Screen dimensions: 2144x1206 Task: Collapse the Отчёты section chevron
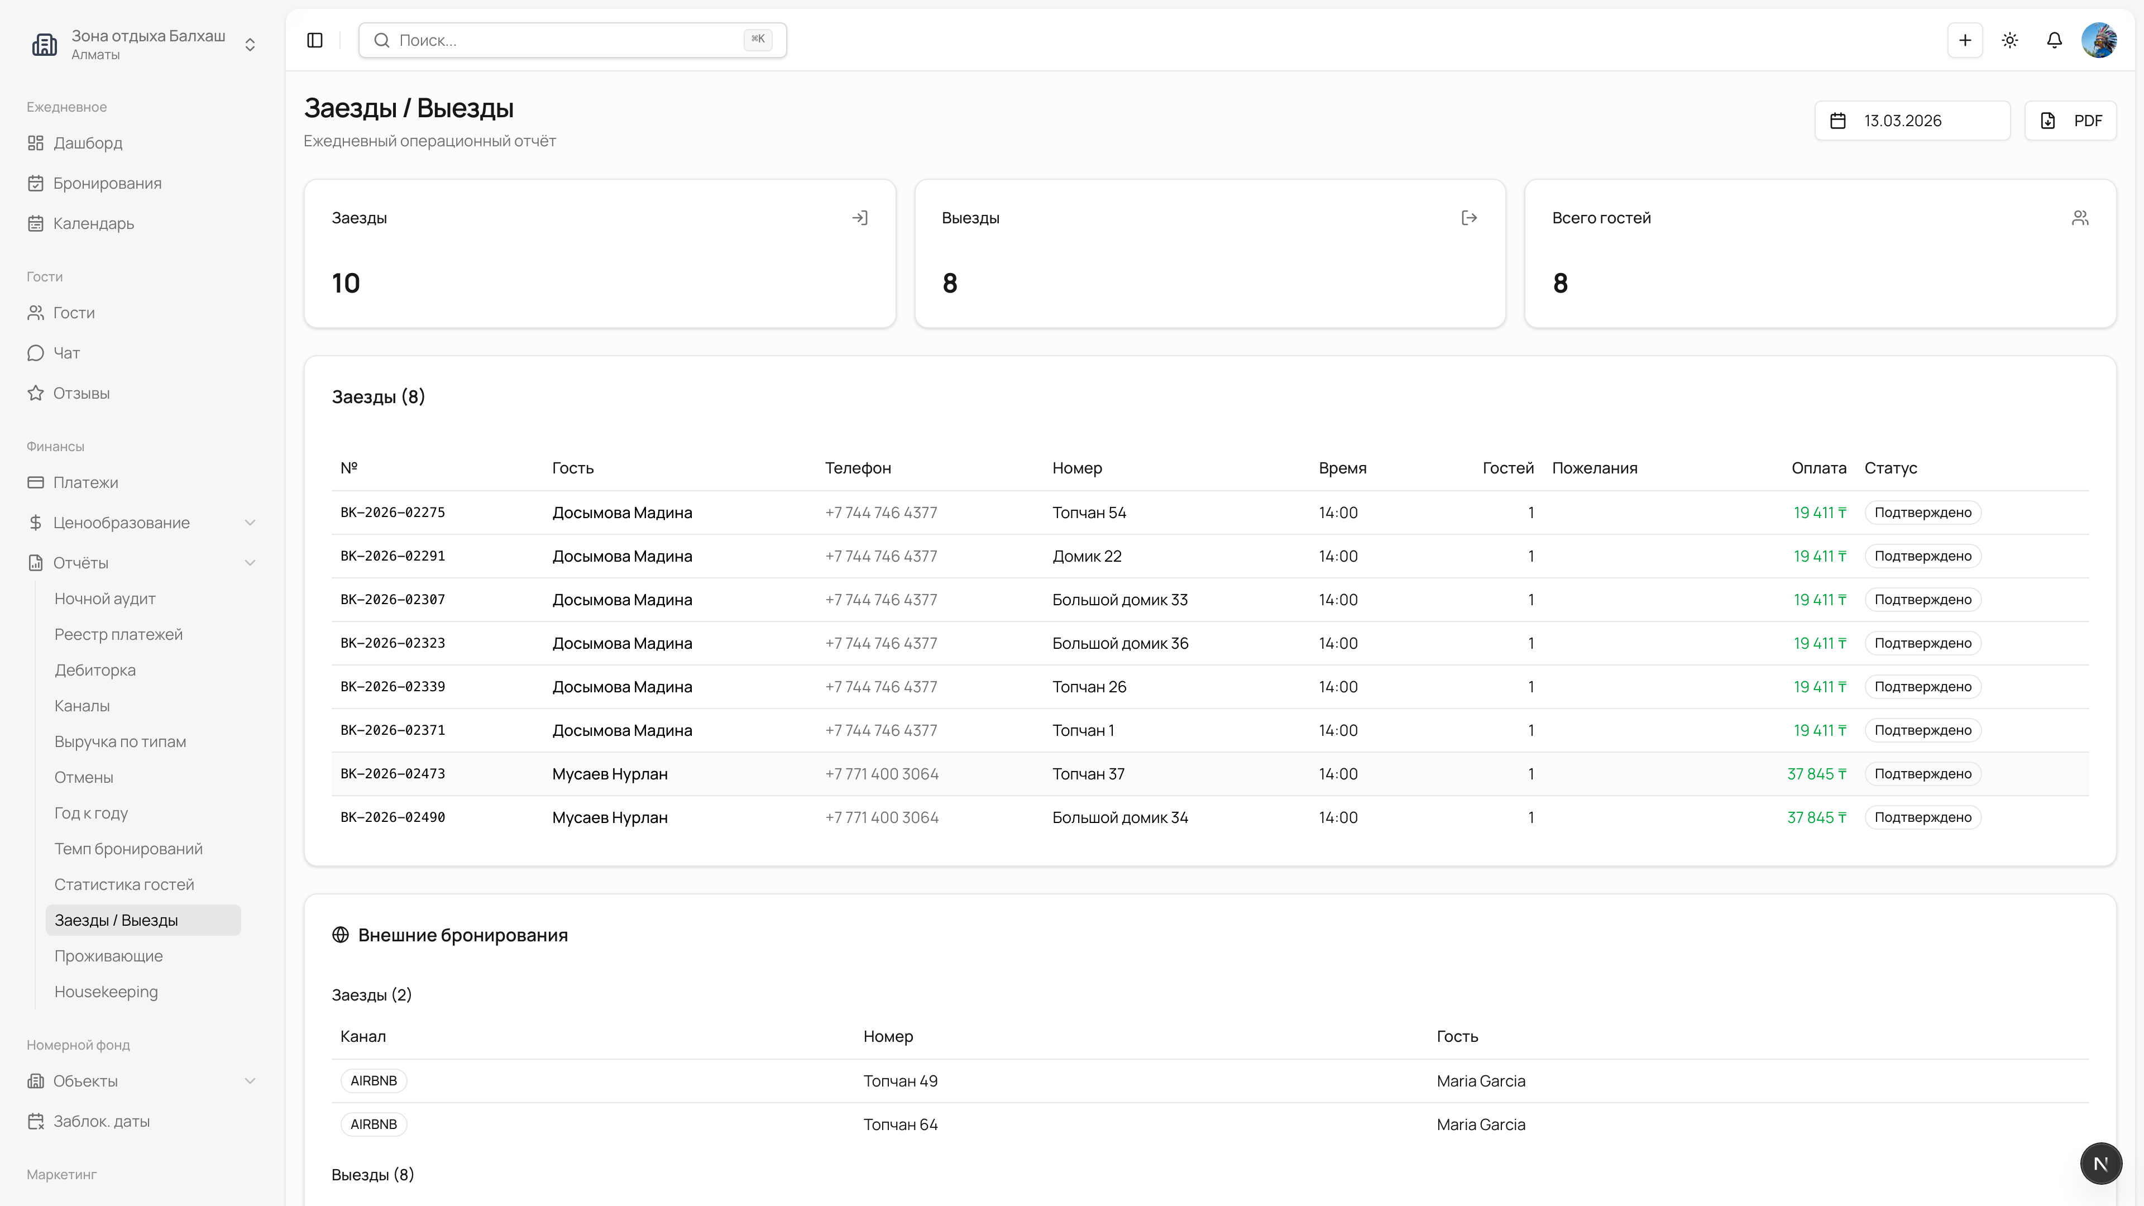[250, 563]
